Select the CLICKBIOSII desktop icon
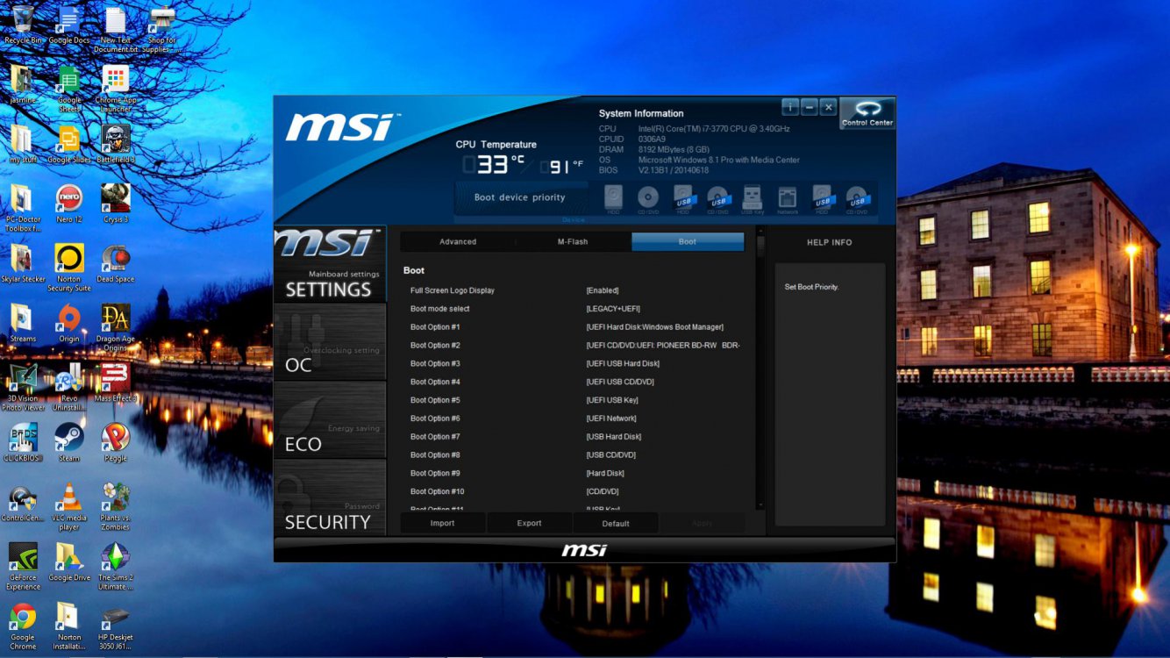1170x658 pixels. click(23, 443)
